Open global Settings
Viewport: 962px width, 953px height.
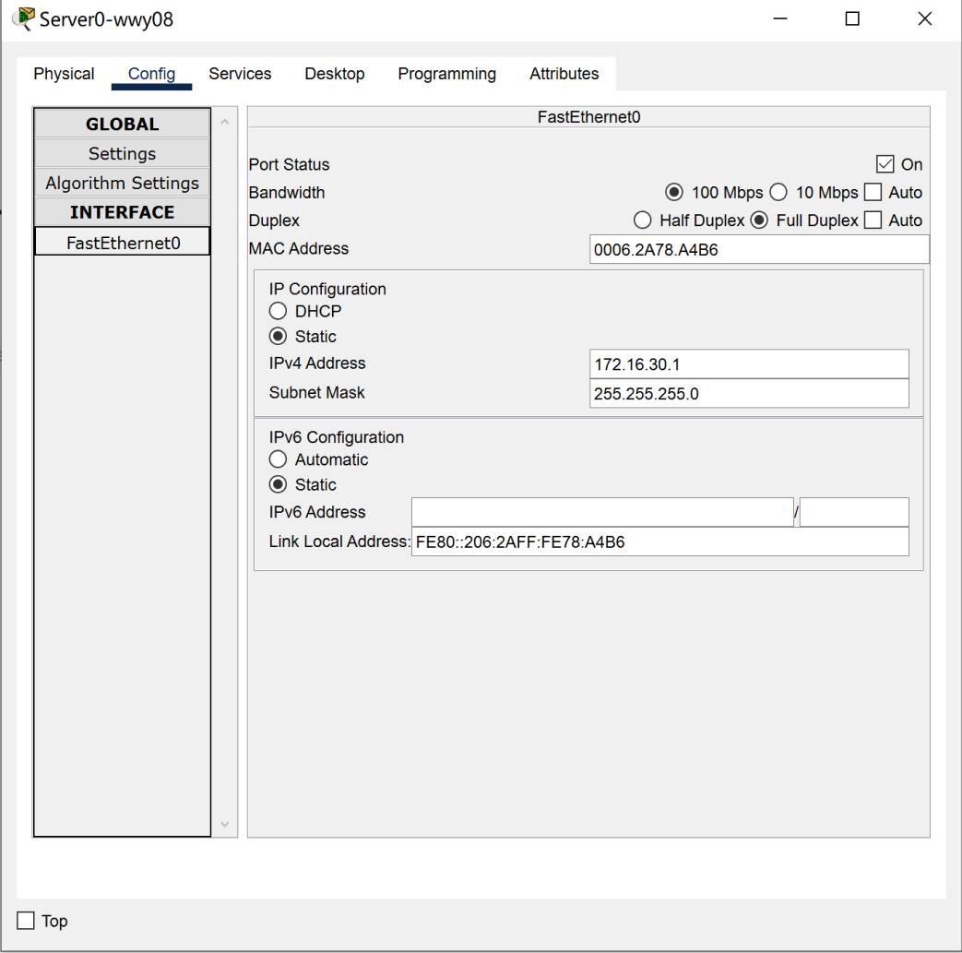coord(122,153)
